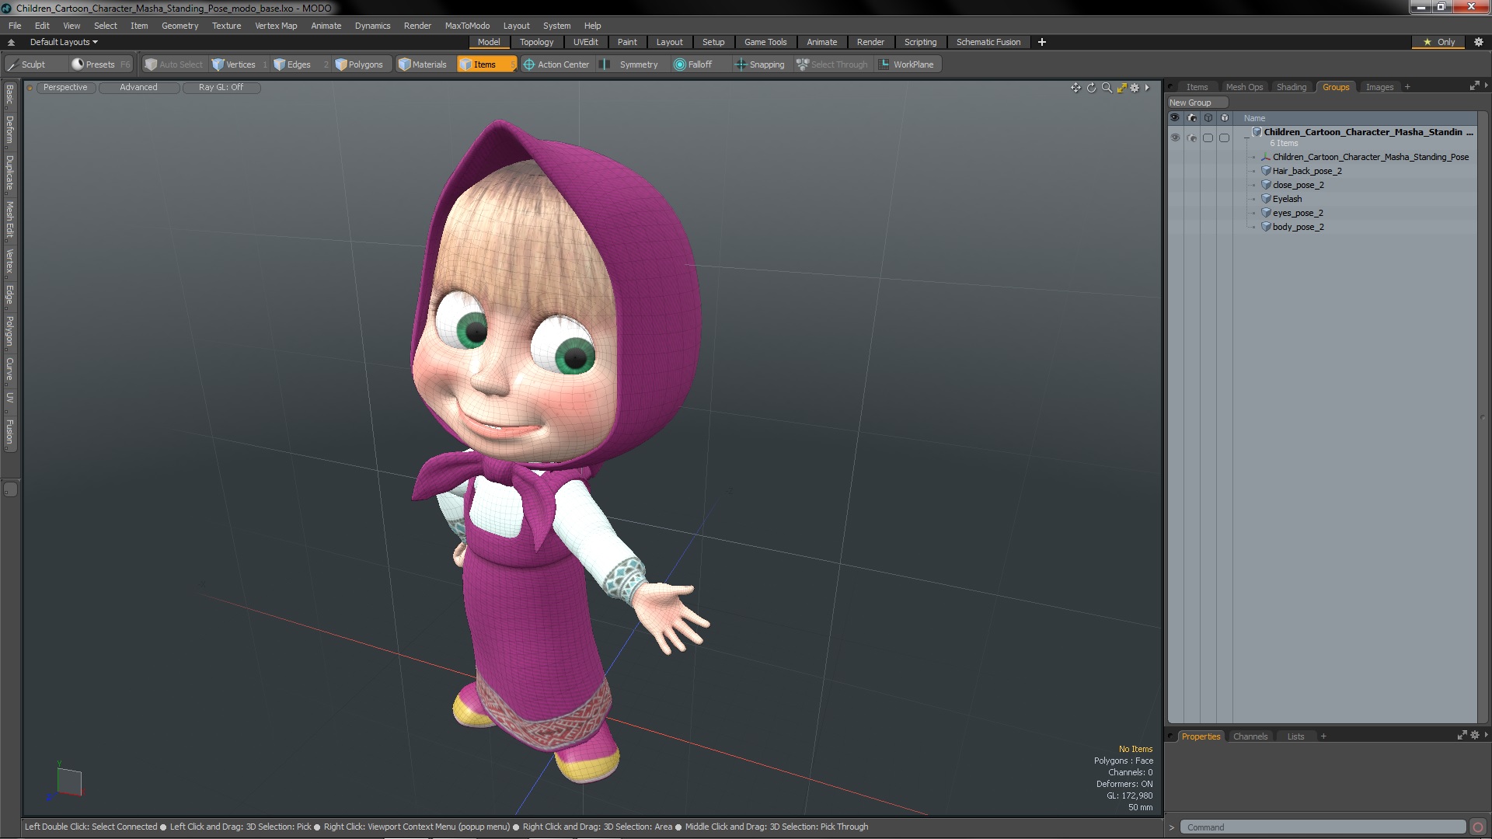Add a new tab next to Images

pyautogui.click(x=1407, y=87)
